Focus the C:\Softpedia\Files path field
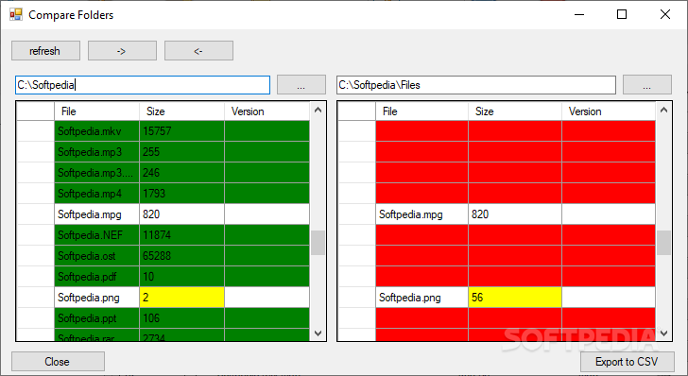The height and width of the screenshot is (376, 688). [x=476, y=85]
